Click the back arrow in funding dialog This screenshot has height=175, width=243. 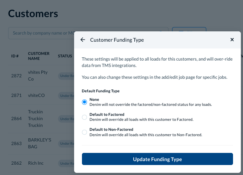pos(83,40)
